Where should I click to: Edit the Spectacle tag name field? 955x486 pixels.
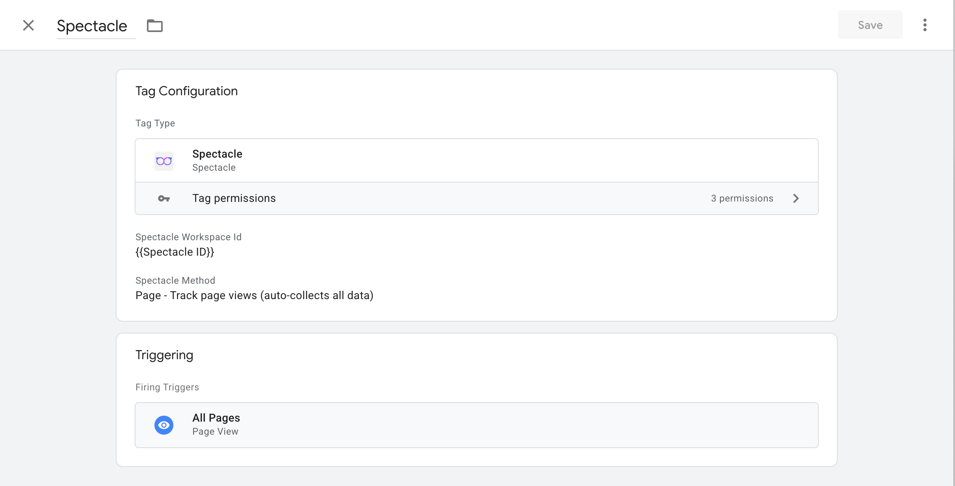pyautogui.click(x=96, y=26)
